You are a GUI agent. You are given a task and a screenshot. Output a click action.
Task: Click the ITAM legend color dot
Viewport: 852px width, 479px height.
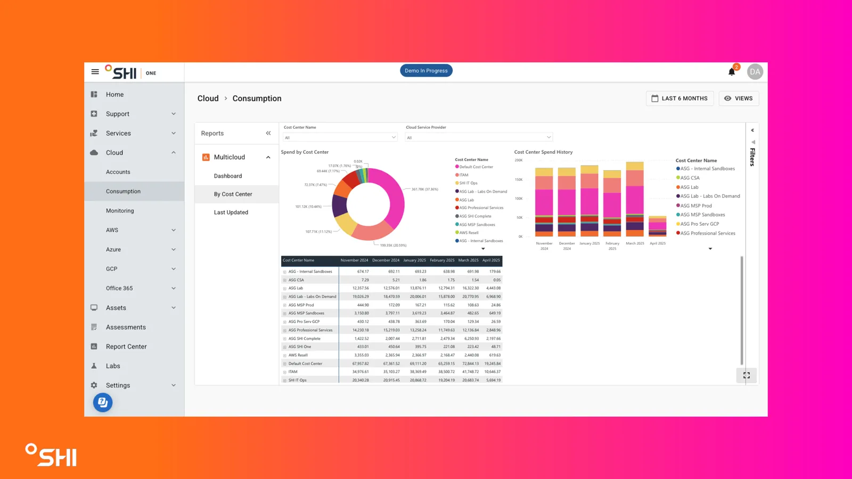click(457, 175)
